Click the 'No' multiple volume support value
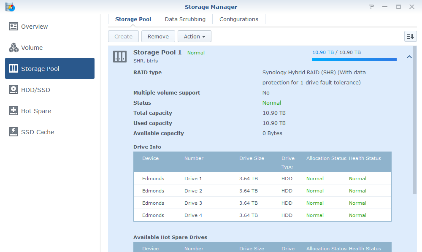 266,92
